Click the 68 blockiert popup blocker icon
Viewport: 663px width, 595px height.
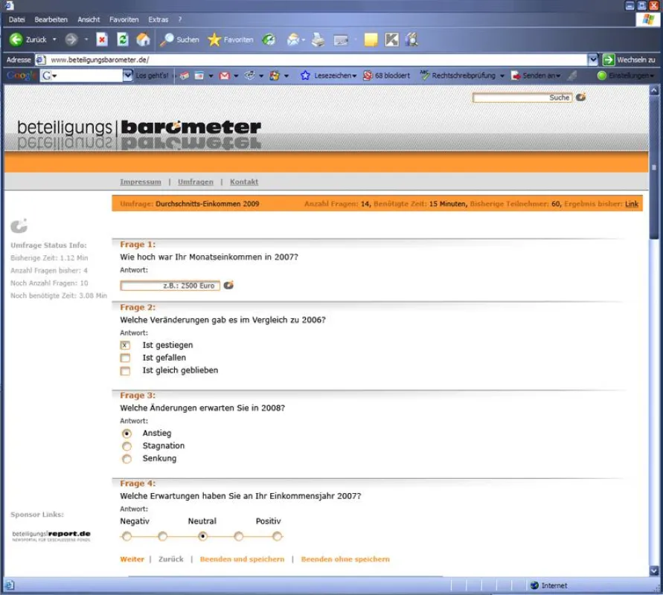point(368,76)
